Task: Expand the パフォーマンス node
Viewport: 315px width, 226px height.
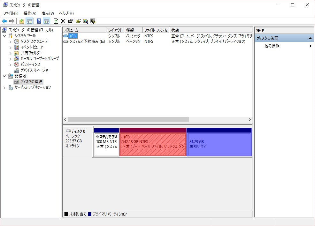Action: [x=11, y=64]
